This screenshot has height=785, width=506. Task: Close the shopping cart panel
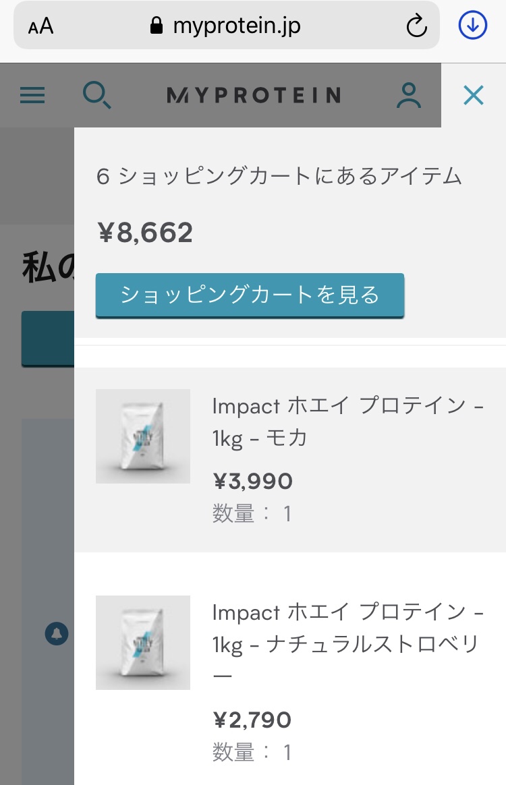tap(474, 95)
